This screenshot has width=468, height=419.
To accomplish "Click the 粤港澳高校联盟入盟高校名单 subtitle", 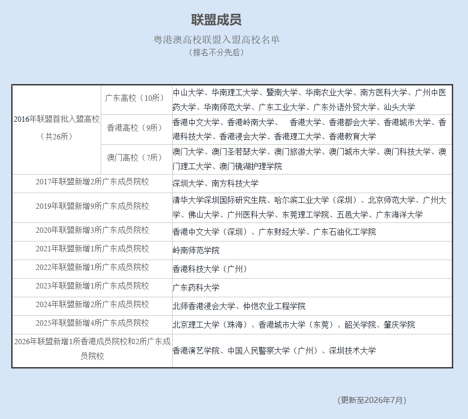I will pos(216,40).
